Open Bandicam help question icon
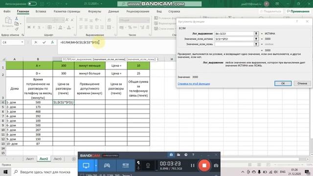This screenshot has height=176, width=313. [x=193, y=154]
